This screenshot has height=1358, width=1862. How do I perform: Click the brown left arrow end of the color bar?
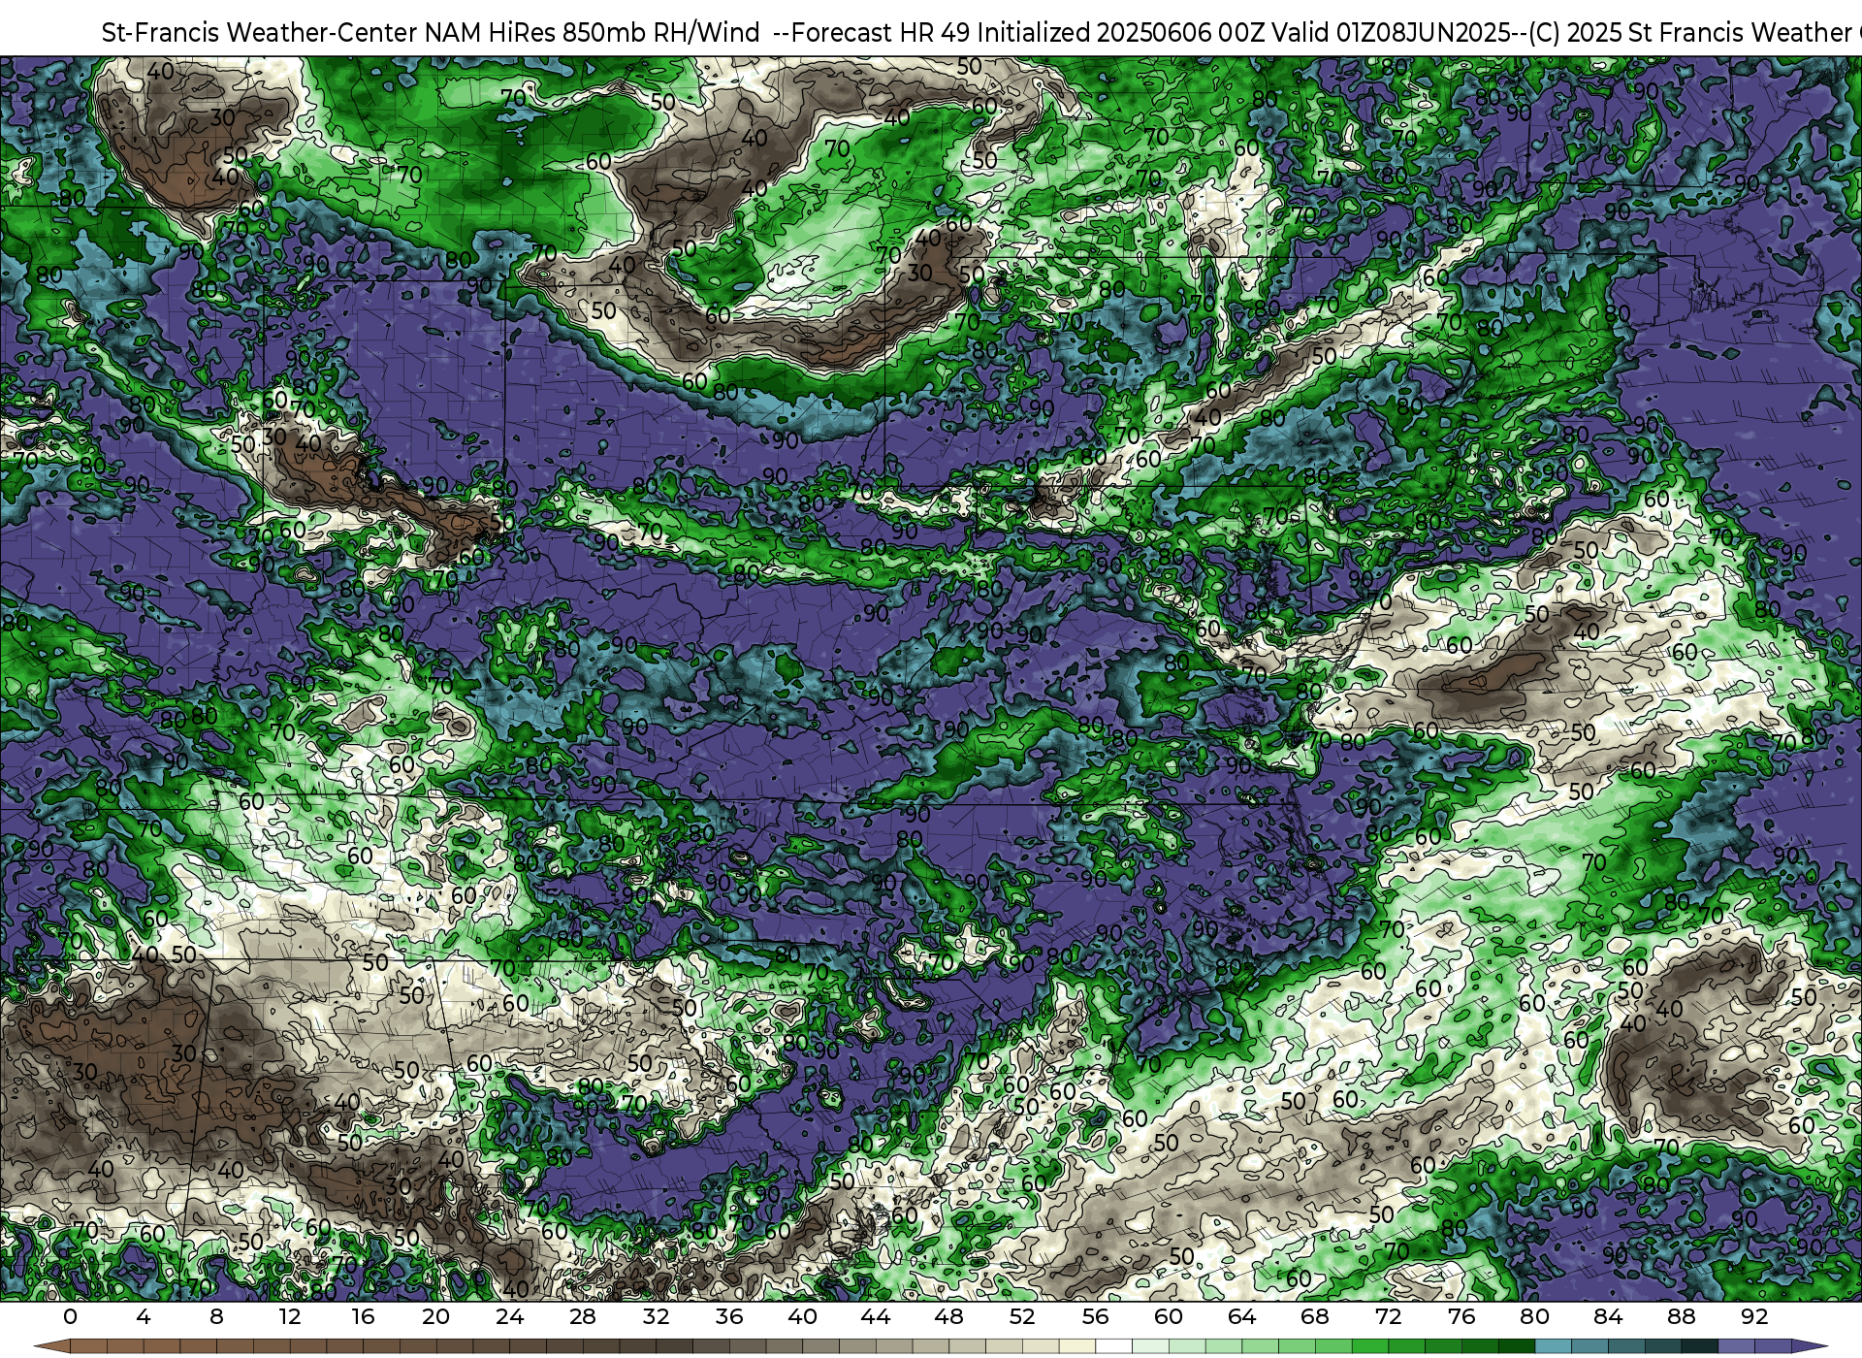pos(50,1346)
